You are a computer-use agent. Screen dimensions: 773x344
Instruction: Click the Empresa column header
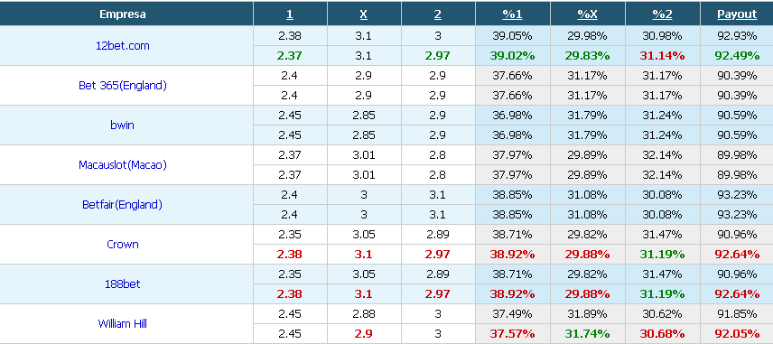pos(122,14)
